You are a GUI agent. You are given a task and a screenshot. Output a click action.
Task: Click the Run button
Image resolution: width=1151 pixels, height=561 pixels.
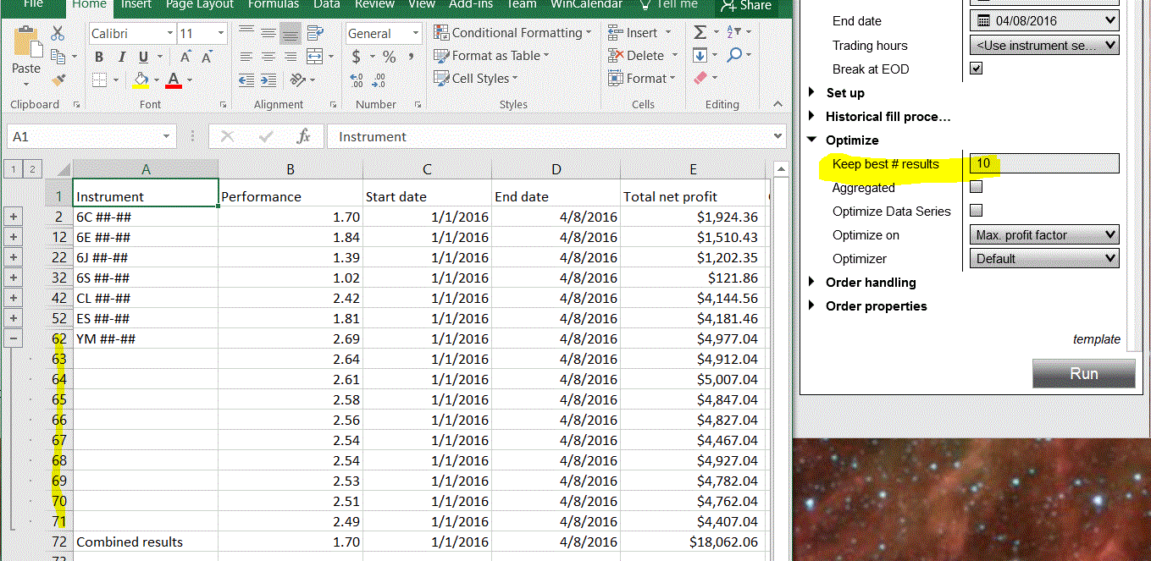[1083, 373]
